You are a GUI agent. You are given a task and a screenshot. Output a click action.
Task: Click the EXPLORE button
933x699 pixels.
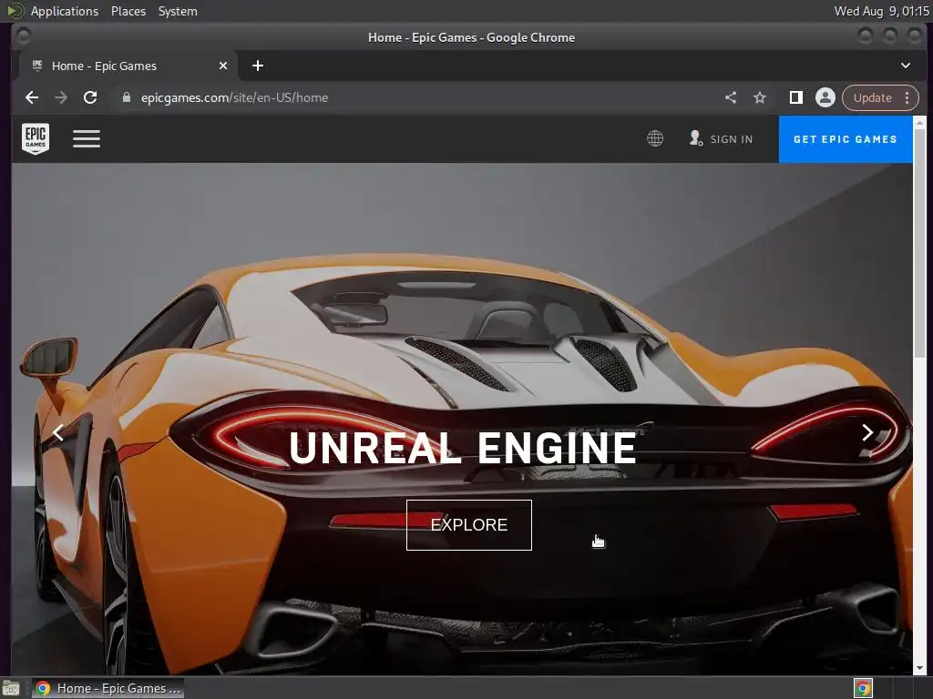(469, 525)
